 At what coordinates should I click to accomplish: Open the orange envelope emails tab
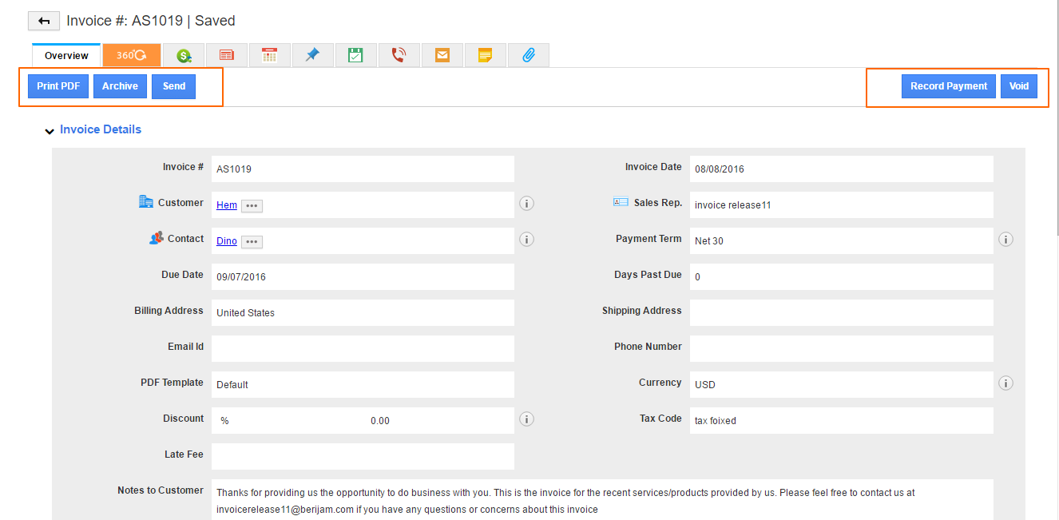tap(442, 55)
